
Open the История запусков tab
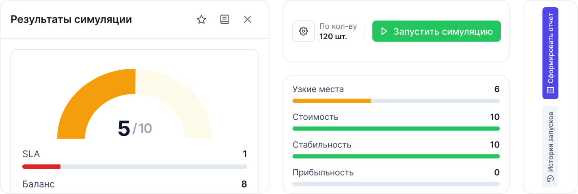point(550,146)
